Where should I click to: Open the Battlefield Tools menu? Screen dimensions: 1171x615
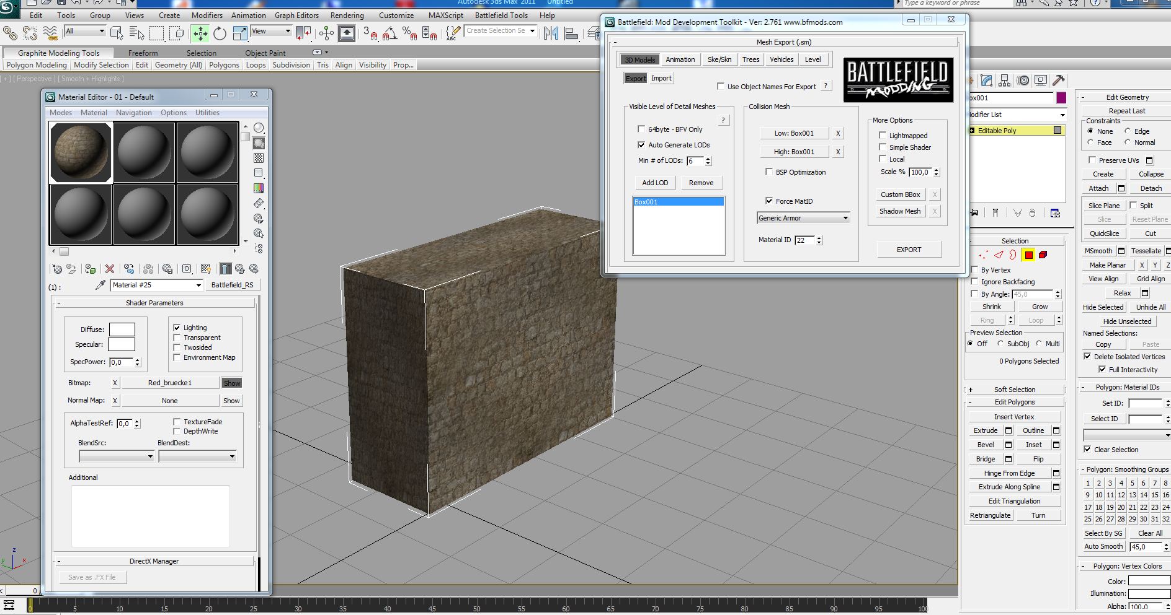click(x=501, y=15)
